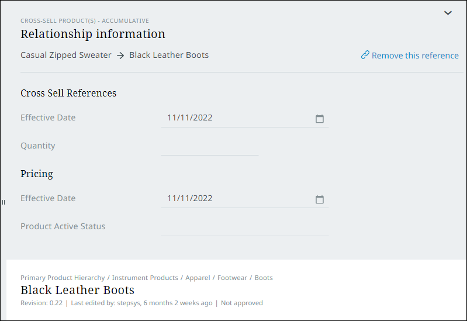Click the chain-link icon beside Remove this reference
Screen dimensions: 467x321
(365, 56)
